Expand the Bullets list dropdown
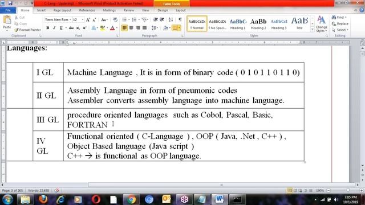 click(x=129, y=20)
